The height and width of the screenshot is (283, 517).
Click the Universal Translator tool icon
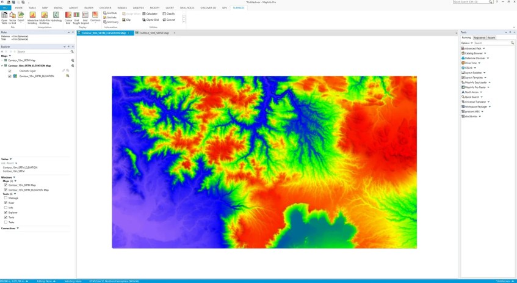coord(463,102)
